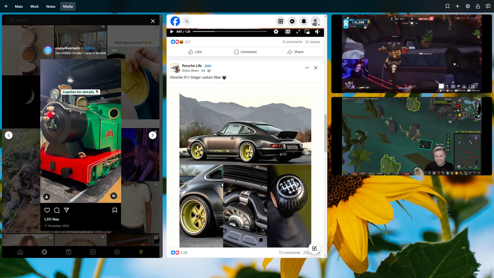Viewport: 494px width, 278px height.
Task: Save the Instagram post with bookmark icon
Action: click(x=115, y=210)
